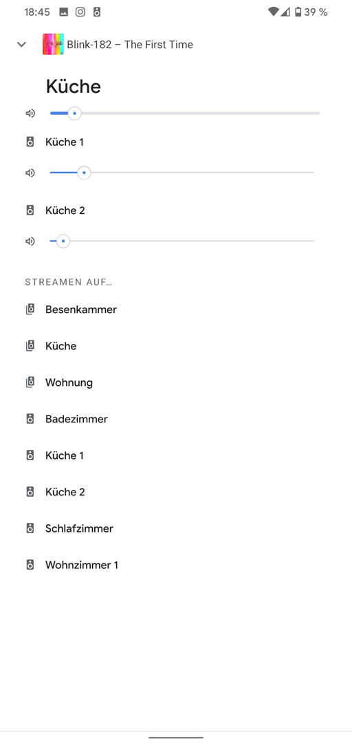Image resolution: width=352 pixels, height=743 pixels.
Task: Adjust the Küche 2 volume slider
Action: tap(182, 241)
